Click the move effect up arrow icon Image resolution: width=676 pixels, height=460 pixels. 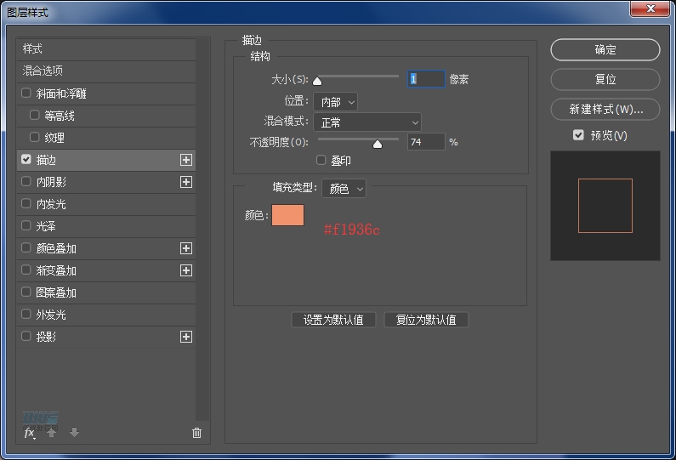click(52, 433)
